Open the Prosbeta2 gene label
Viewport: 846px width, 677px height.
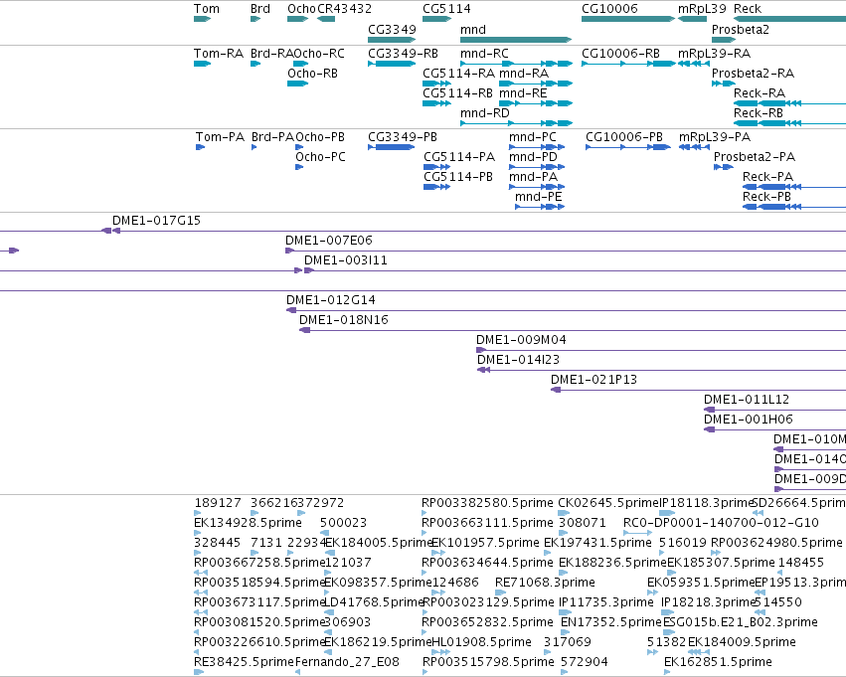[x=741, y=29]
